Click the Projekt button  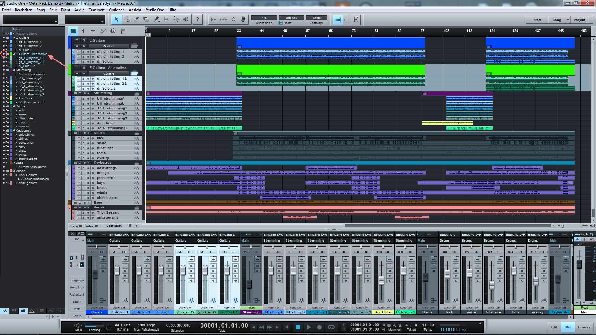579,20
